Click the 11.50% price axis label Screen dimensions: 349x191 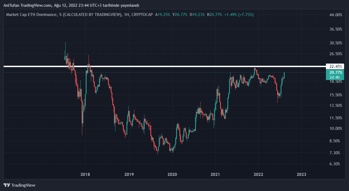[x=335, y=118]
